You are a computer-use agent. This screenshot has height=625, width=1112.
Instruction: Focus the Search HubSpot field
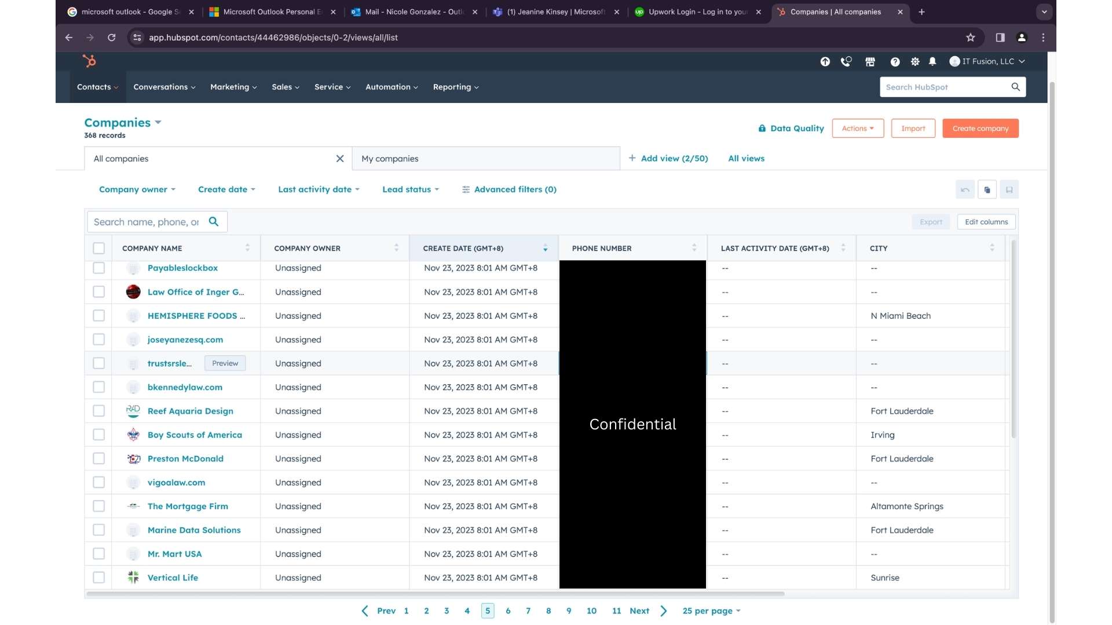pyautogui.click(x=944, y=87)
